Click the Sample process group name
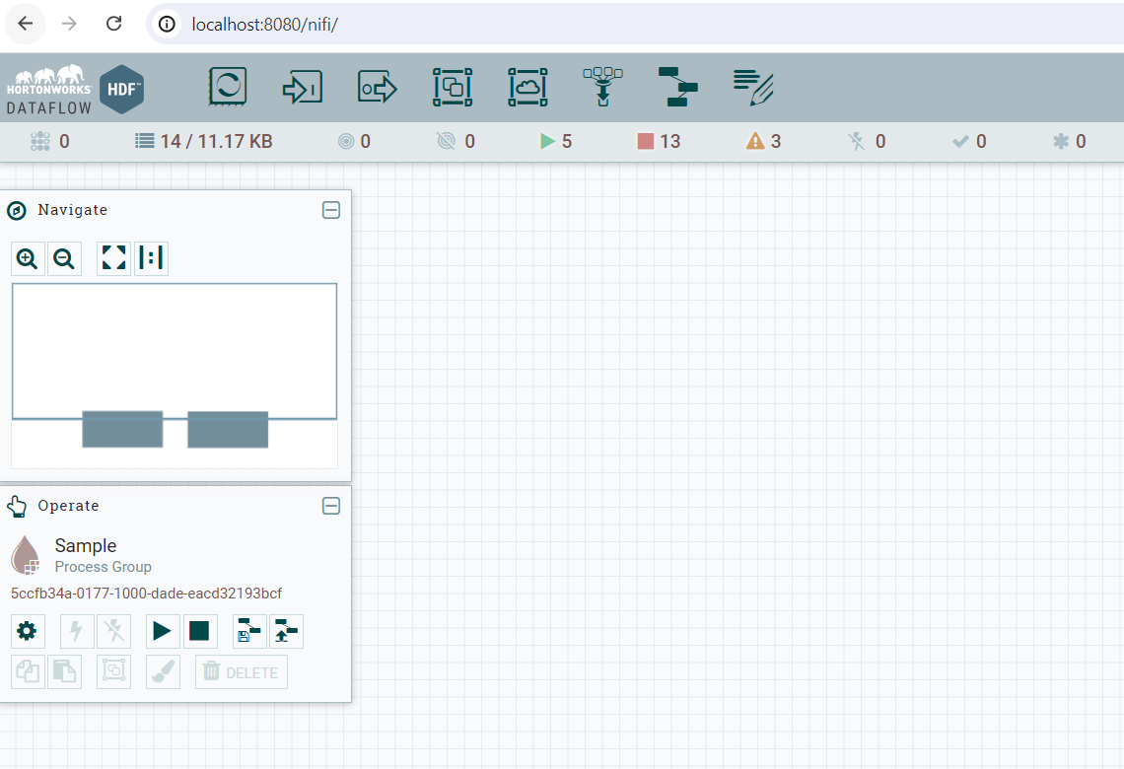 [86, 545]
